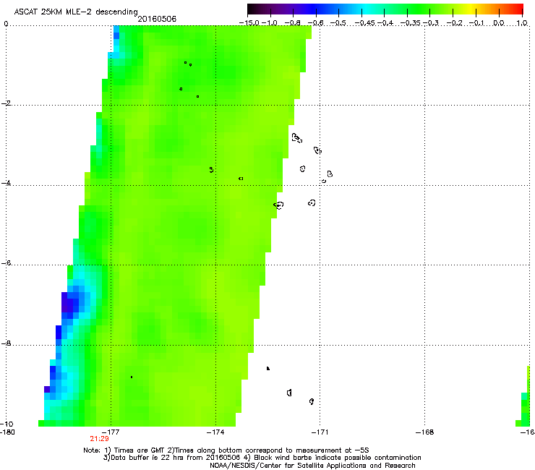This screenshot has height=470, width=535.
Task: Click the title text 'ASCAT 25KM MLE-2 descending'
Action: (x=76, y=12)
